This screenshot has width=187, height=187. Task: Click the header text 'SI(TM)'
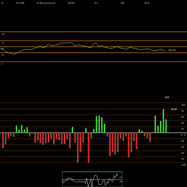71,3
